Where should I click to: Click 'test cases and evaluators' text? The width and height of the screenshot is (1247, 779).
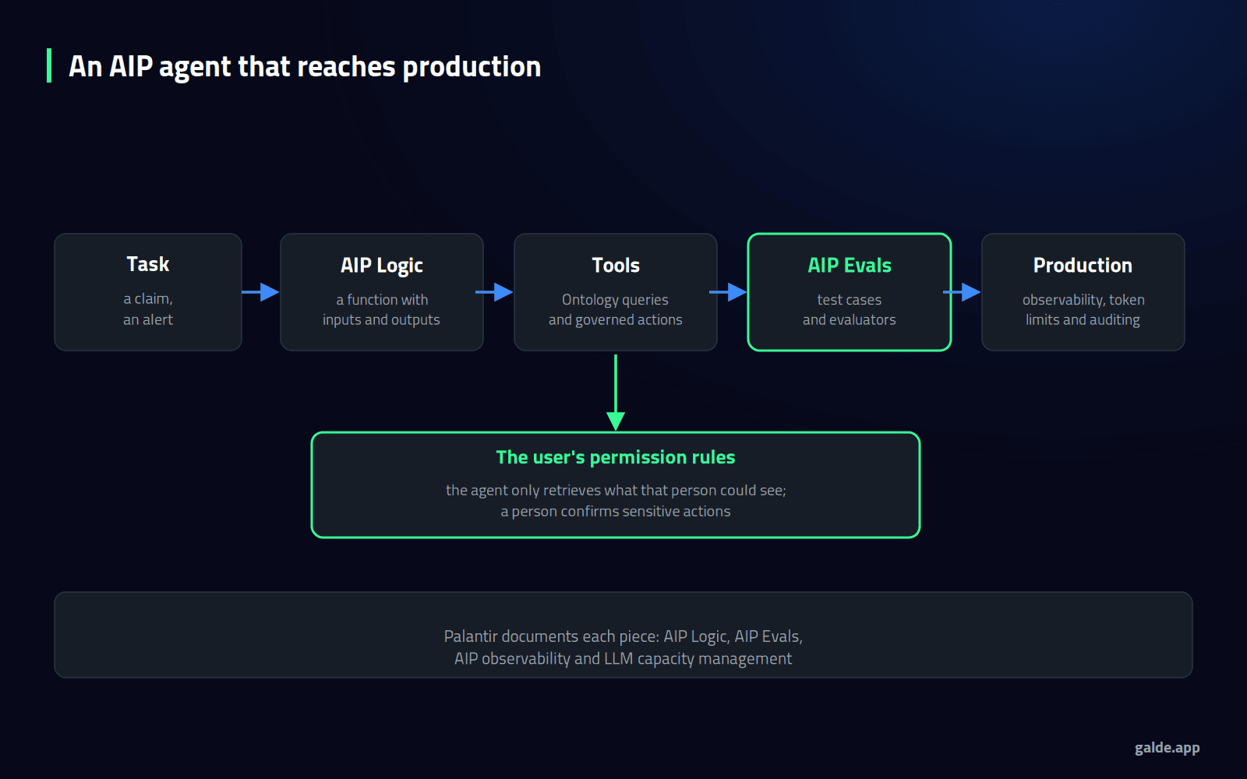tap(850, 310)
